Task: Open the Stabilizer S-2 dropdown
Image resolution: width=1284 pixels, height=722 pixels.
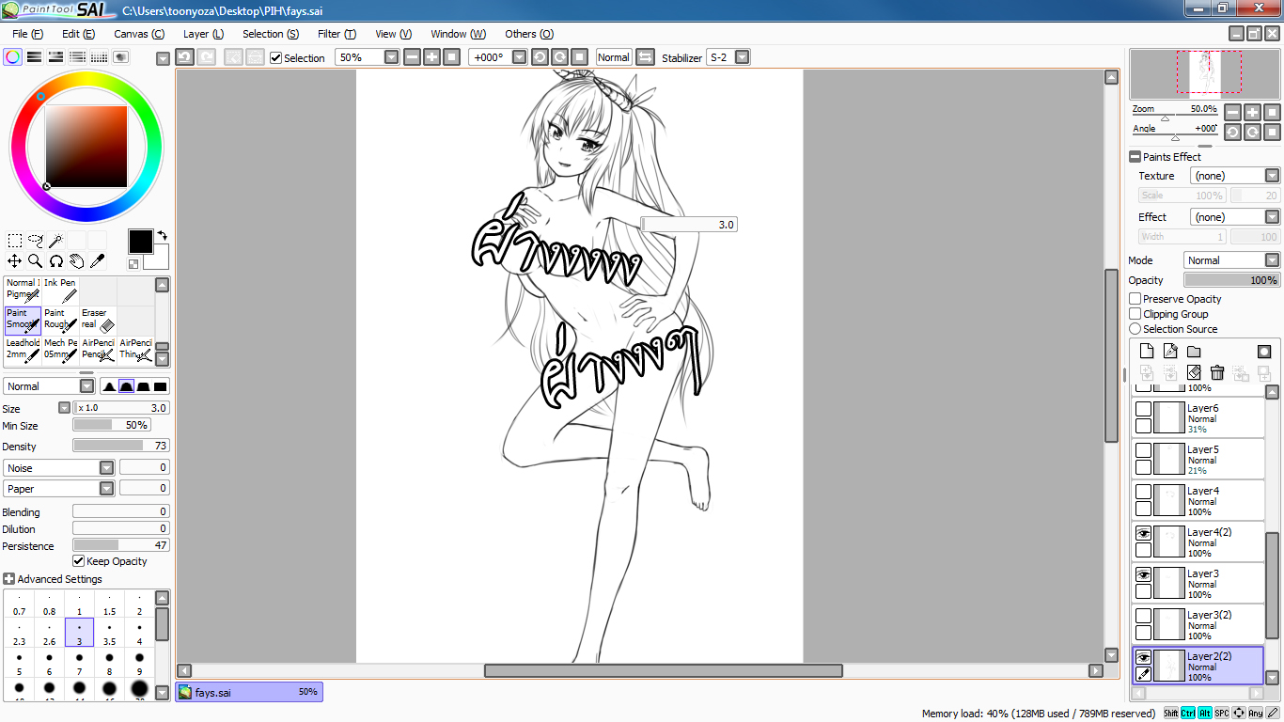Action: tap(743, 57)
